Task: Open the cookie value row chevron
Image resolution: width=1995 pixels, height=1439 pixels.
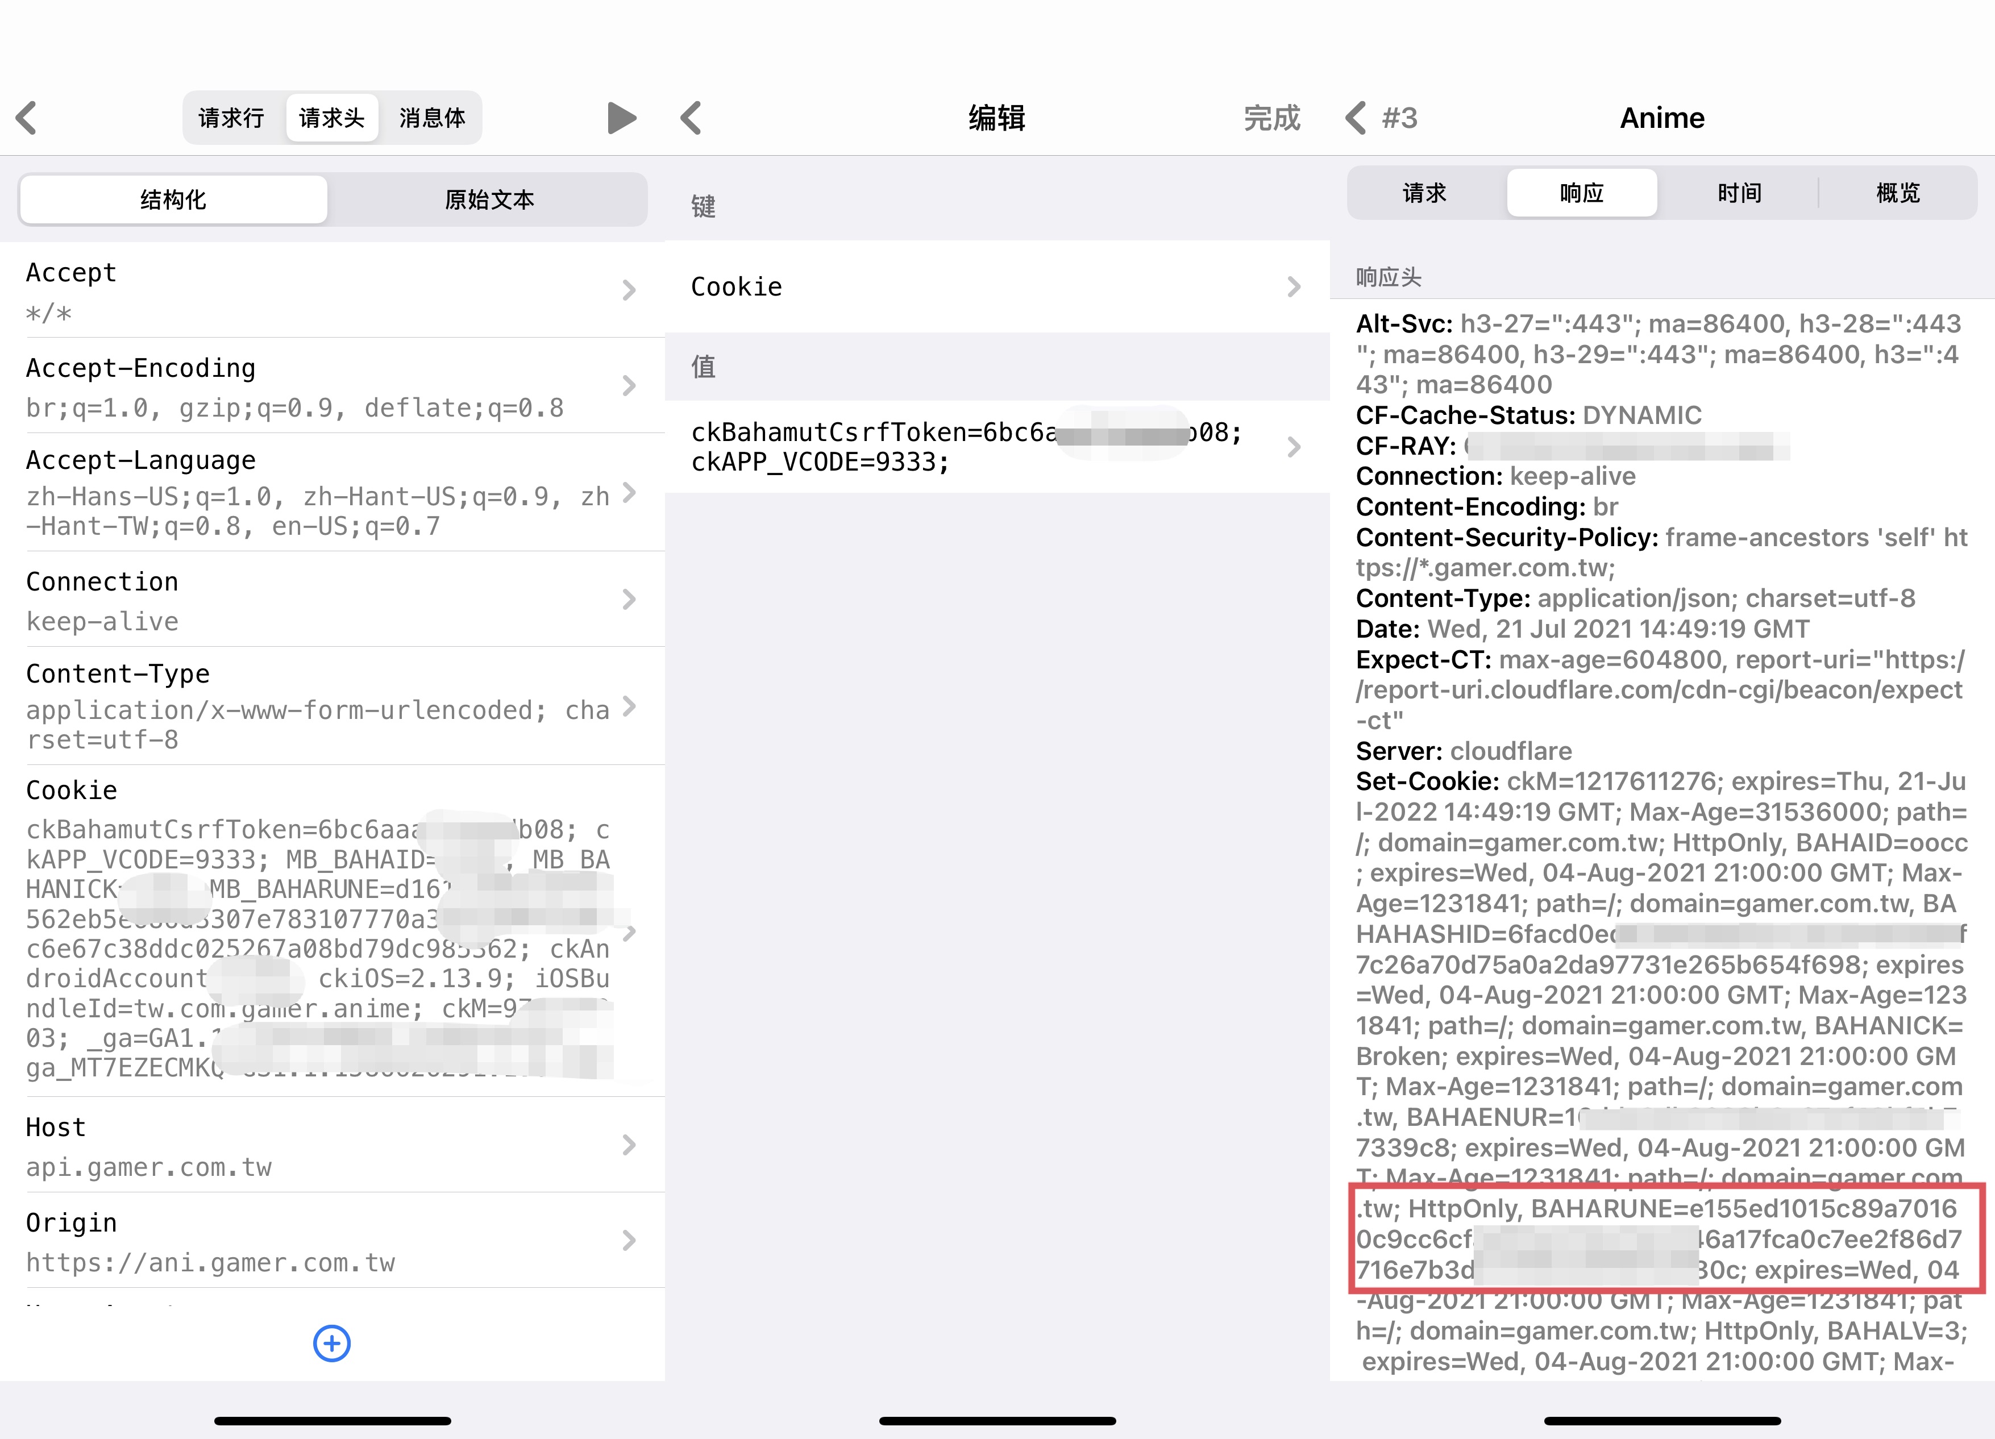Action: coord(1294,447)
